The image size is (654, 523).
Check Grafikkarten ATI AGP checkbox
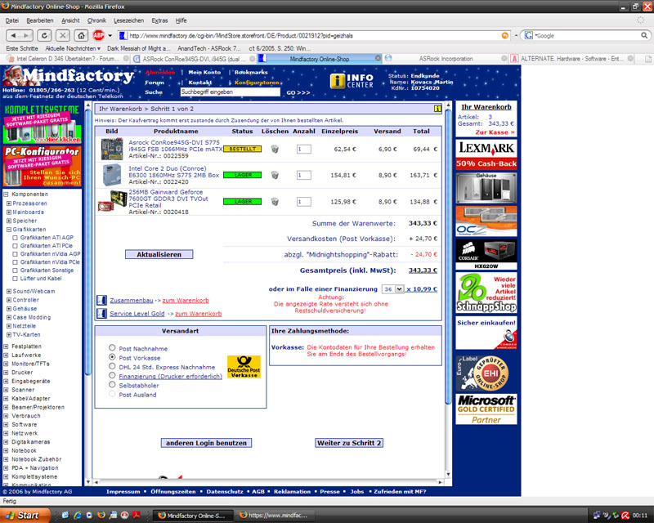click(15, 238)
